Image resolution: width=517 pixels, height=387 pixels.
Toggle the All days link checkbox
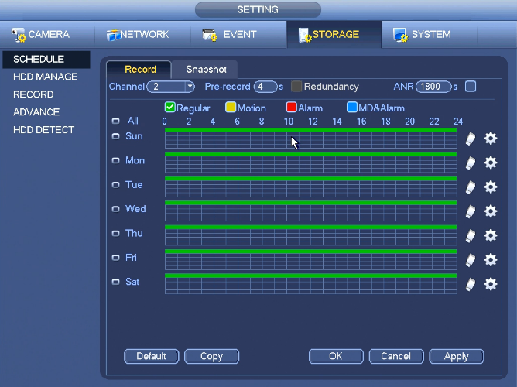[x=116, y=122]
